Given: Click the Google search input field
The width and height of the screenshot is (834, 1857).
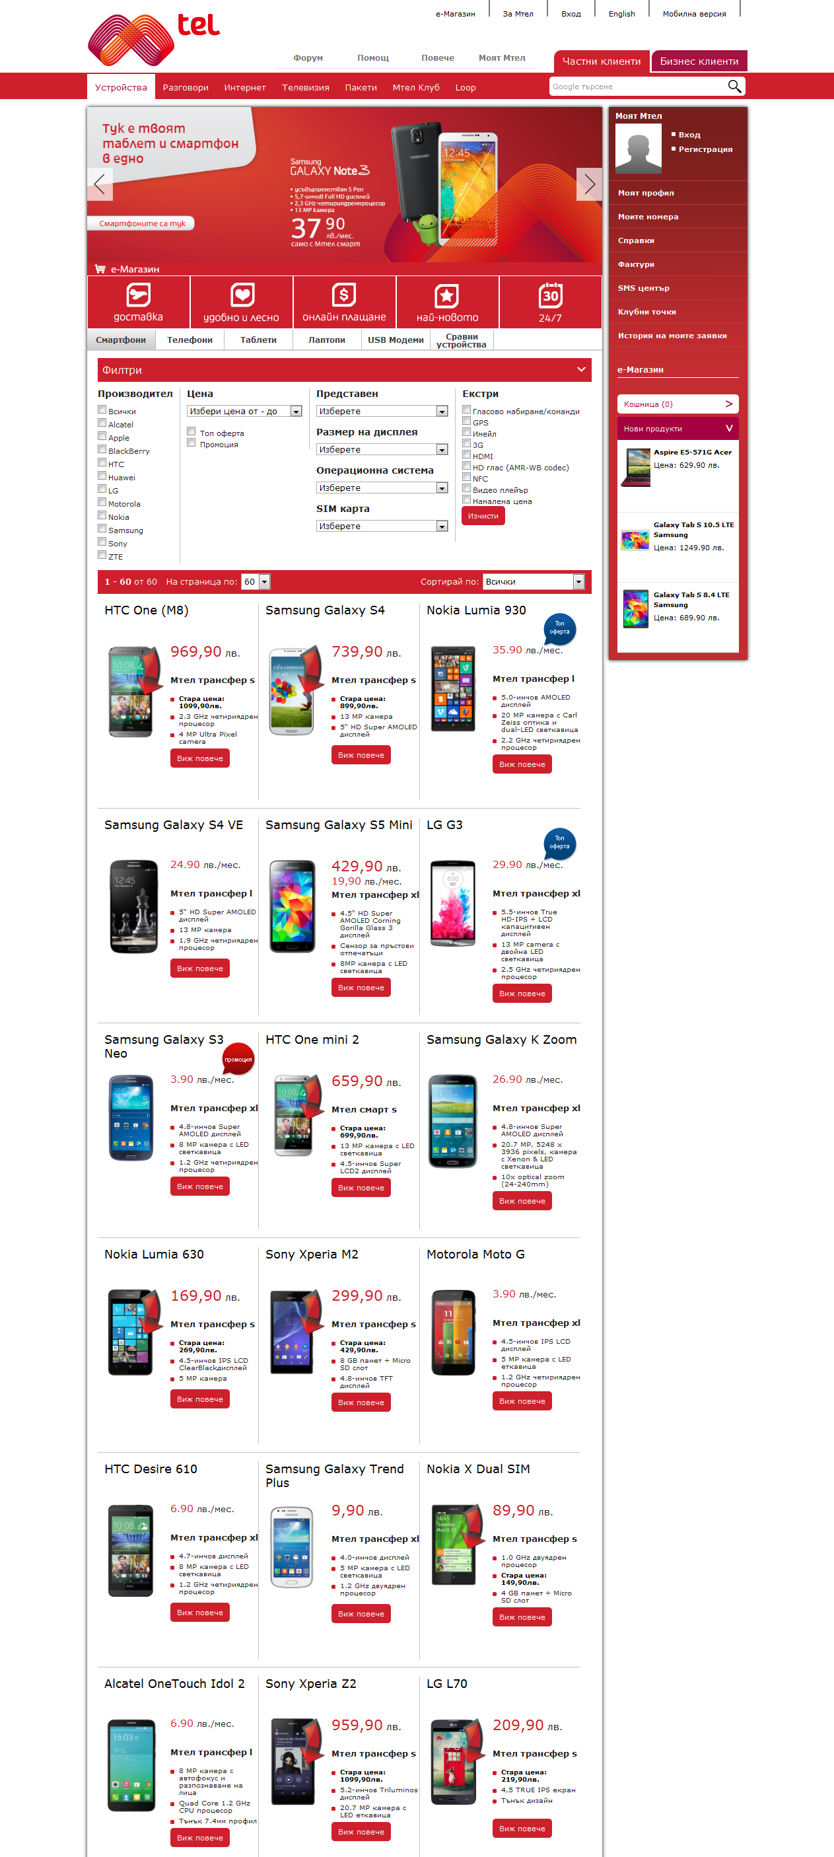Looking at the screenshot, I should (637, 87).
